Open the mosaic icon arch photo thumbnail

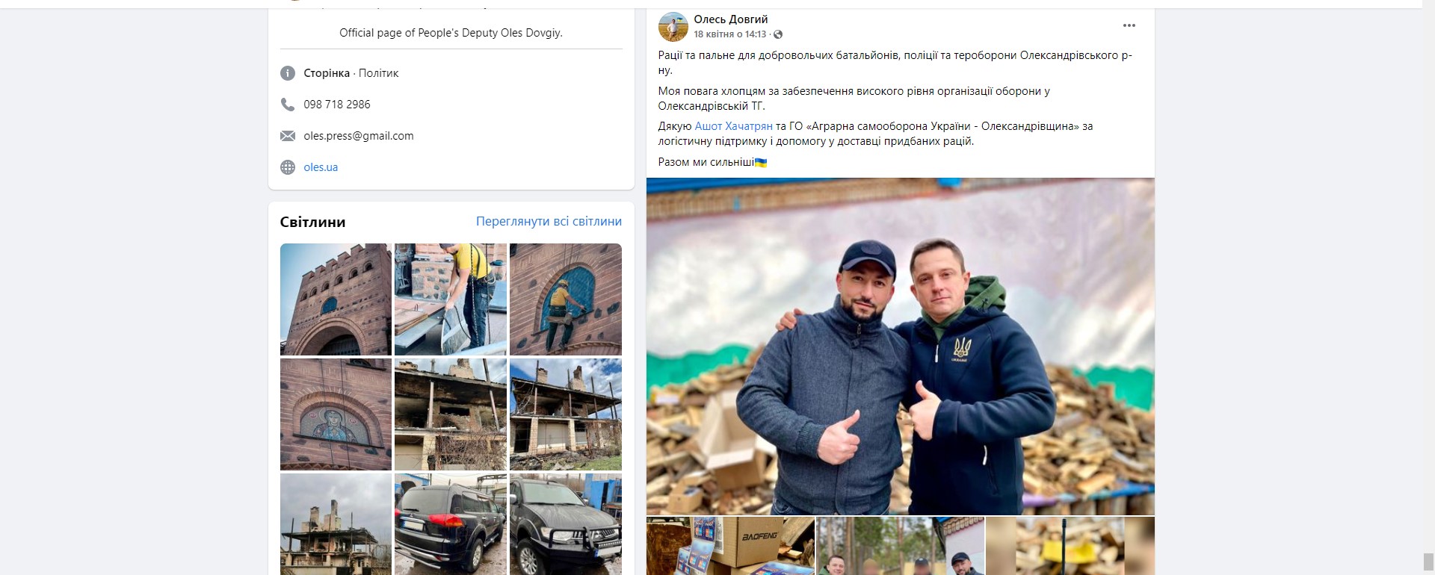[x=336, y=414]
